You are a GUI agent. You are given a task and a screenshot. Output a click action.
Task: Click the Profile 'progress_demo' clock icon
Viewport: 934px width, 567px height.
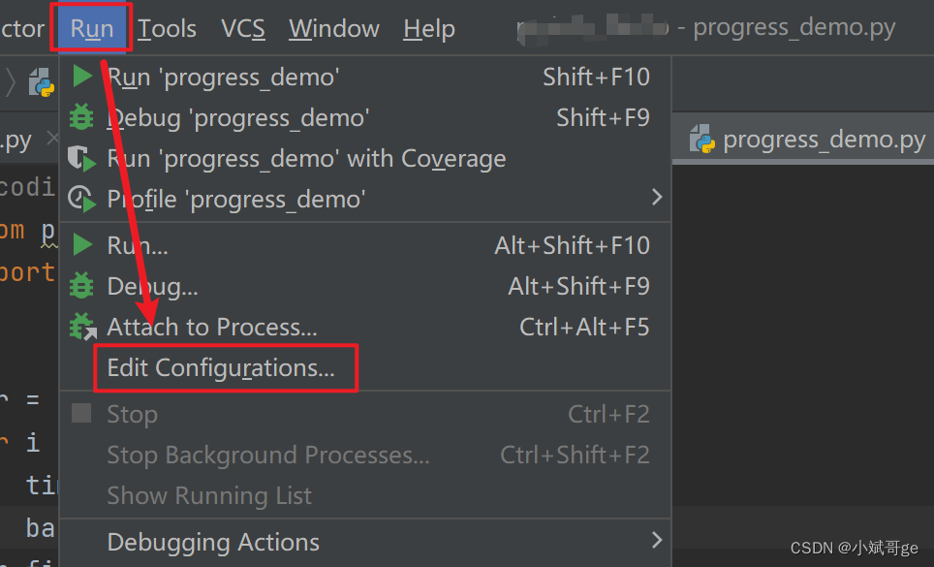coord(82,200)
